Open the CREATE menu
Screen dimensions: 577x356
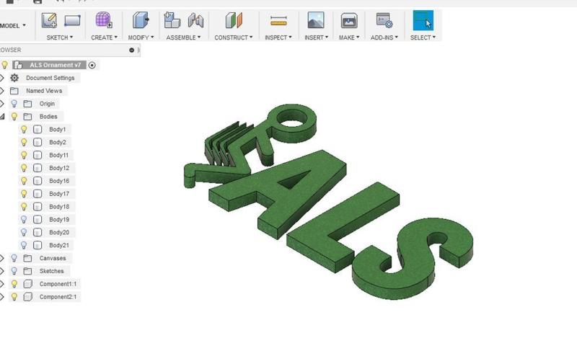(x=104, y=37)
